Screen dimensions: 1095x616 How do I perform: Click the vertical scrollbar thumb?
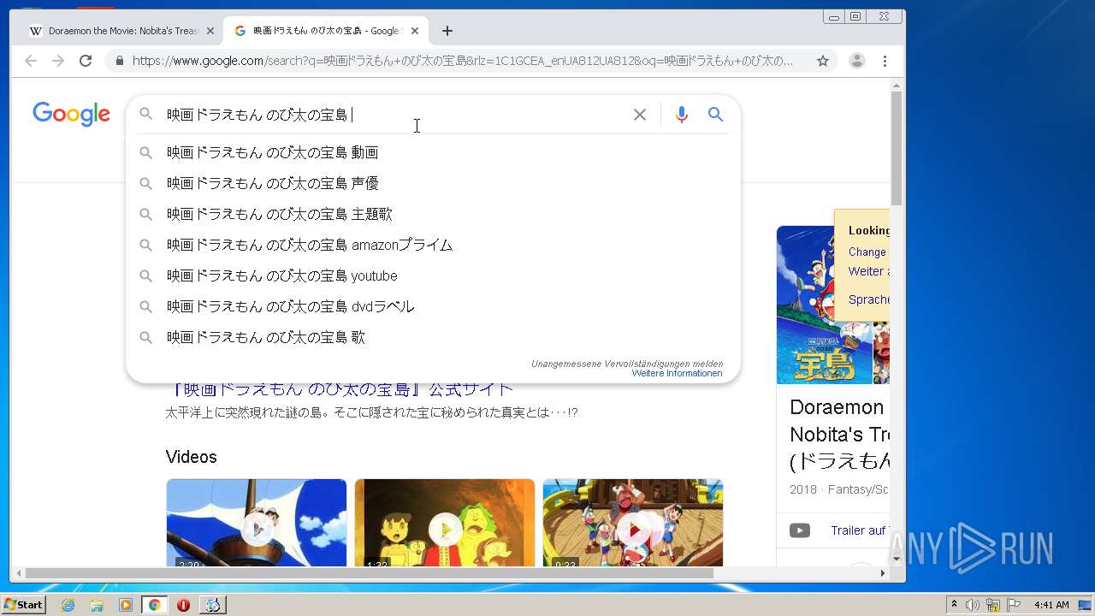point(897,147)
